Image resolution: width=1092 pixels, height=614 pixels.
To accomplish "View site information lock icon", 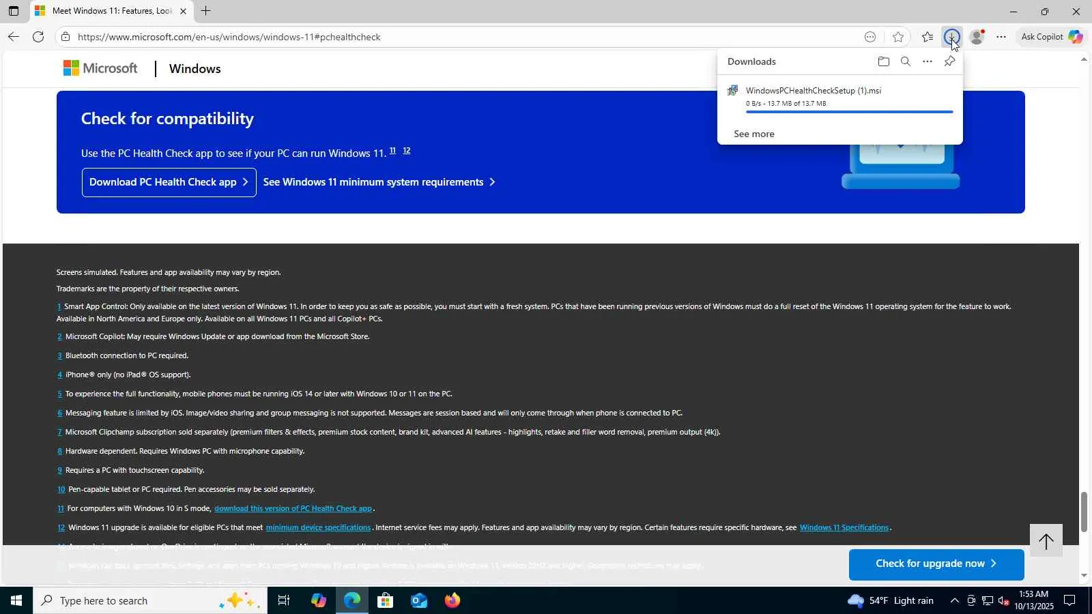I will point(66,37).
